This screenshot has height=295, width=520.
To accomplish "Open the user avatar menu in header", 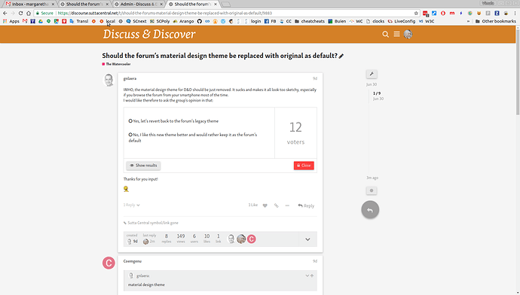I will point(408,34).
